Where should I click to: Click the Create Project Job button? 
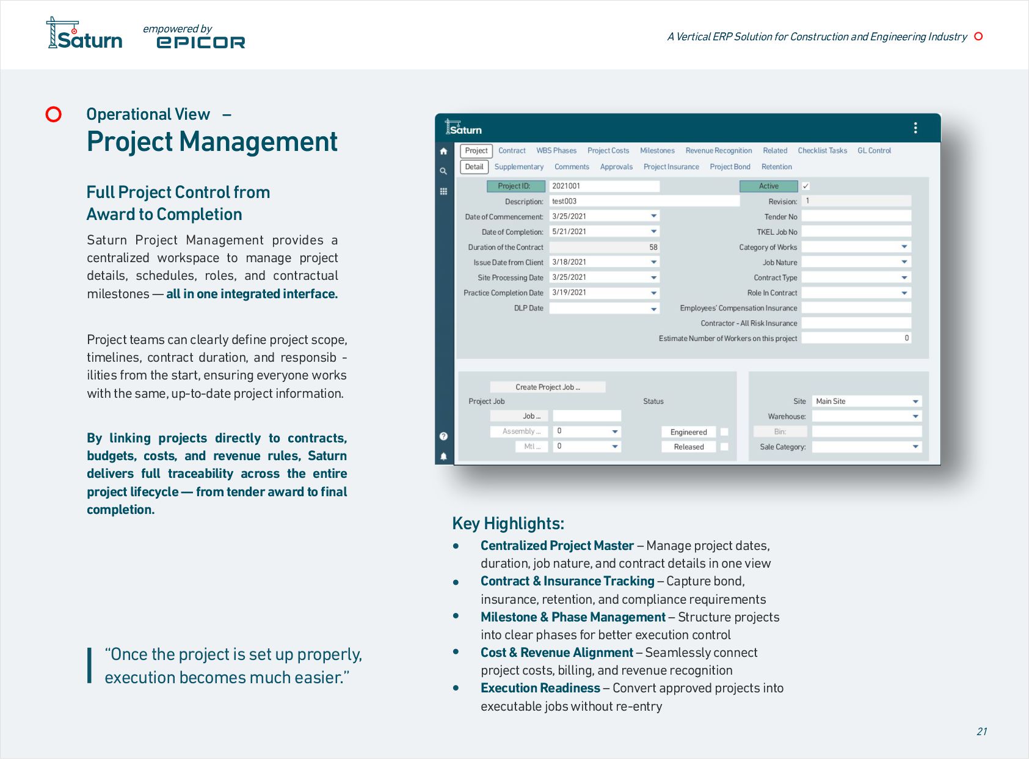[x=548, y=387]
